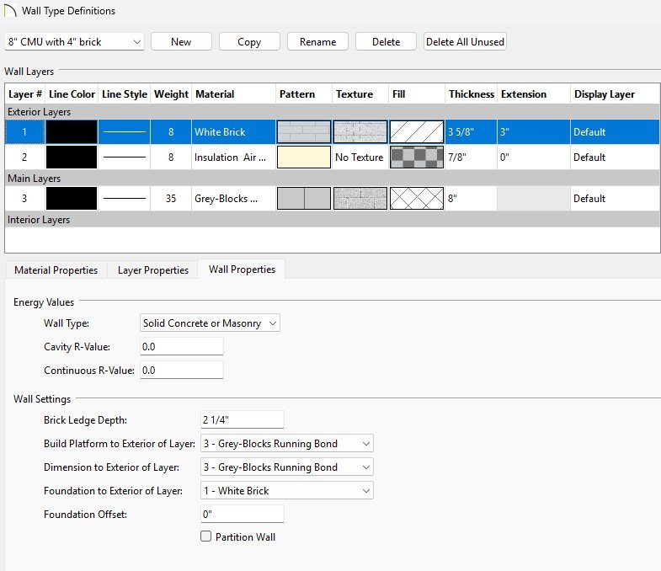This screenshot has width=661, height=571.
Task: Open the wall type name dropdown
Action: (x=74, y=41)
